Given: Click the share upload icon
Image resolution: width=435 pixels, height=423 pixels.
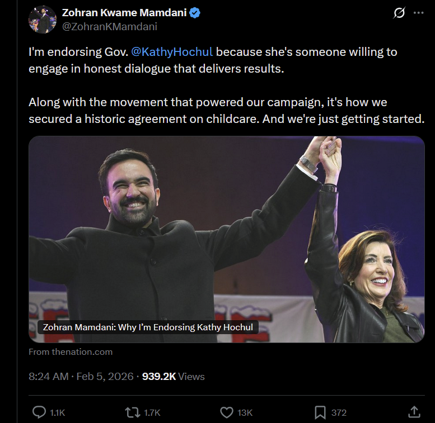Looking at the screenshot, I should click(x=414, y=412).
